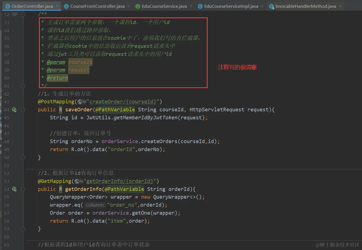Click the fold end marker at line 50
This screenshot has height=250, width=362.
[x=23, y=157]
